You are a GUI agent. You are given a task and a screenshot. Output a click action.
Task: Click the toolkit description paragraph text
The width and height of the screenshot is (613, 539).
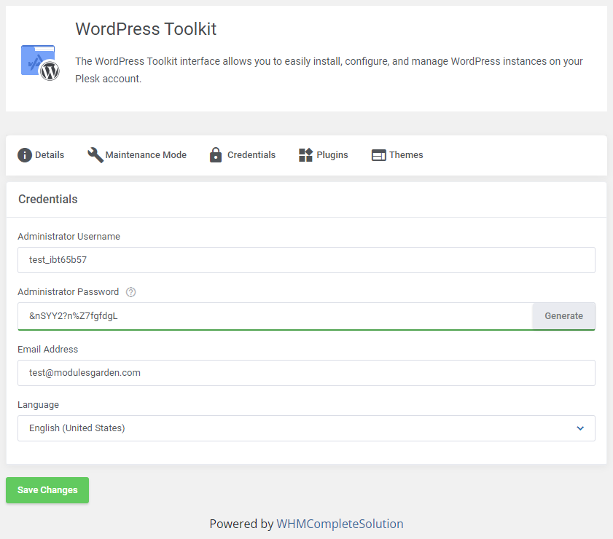point(329,70)
